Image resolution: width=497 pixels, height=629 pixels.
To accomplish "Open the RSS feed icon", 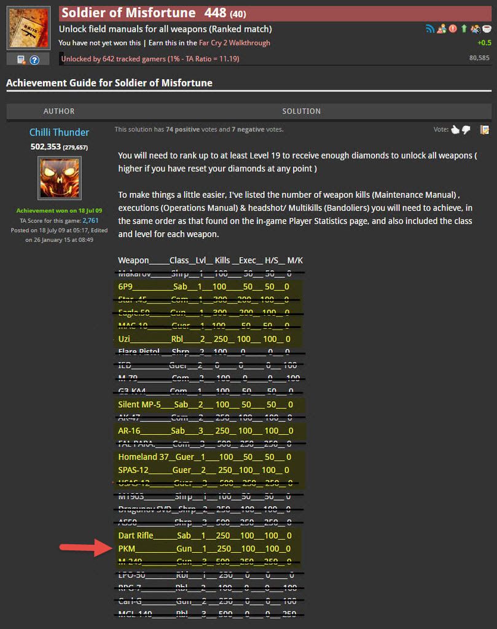I will pos(429,29).
